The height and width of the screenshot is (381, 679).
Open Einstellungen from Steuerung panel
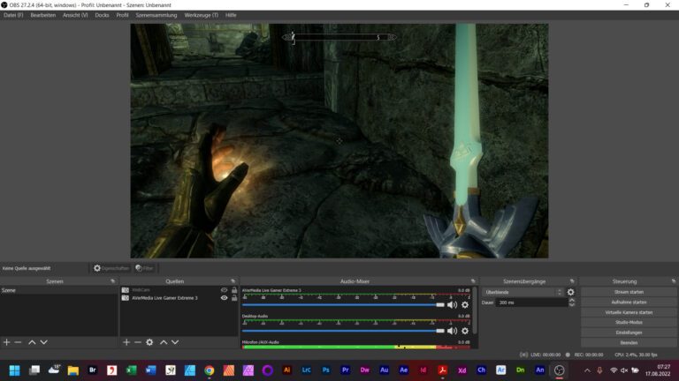click(629, 332)
